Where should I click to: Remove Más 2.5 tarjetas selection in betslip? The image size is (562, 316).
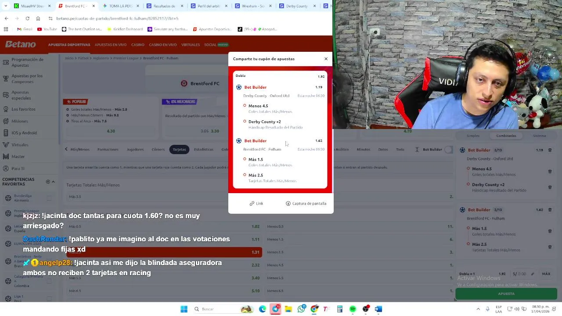(x=550, y=247)
